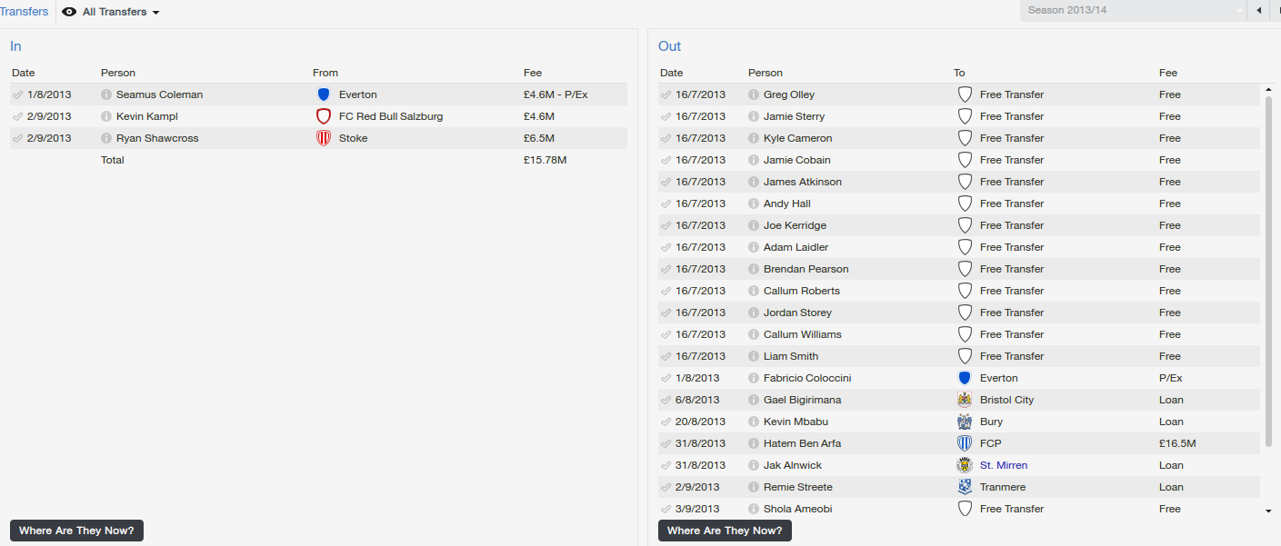Viewport: 1281px width, 546px height.
Task: Click Bristol City club badge
Action: (965, 400)
